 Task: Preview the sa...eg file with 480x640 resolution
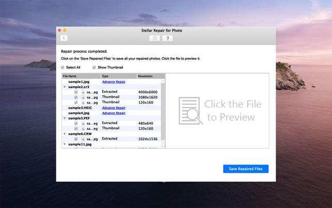92,123
